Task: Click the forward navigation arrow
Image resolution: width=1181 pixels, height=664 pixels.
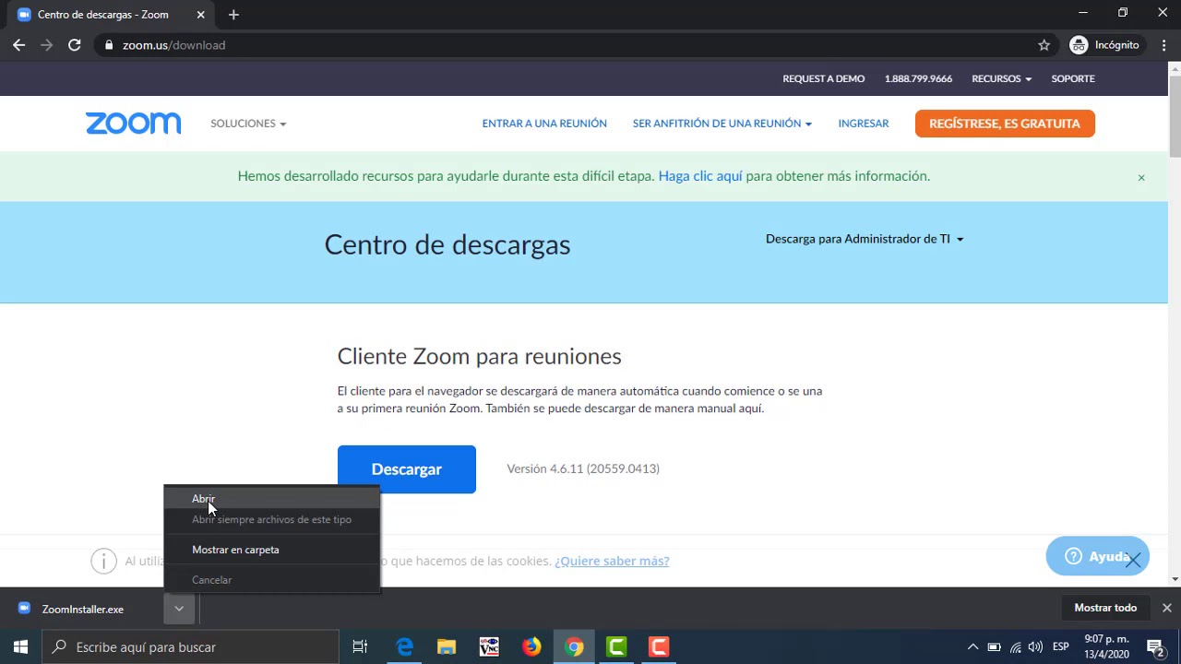Action: 46,44
